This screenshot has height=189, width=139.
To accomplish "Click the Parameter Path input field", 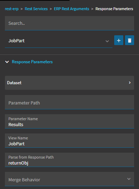I will pyautogui.click(x=69, y=102).
